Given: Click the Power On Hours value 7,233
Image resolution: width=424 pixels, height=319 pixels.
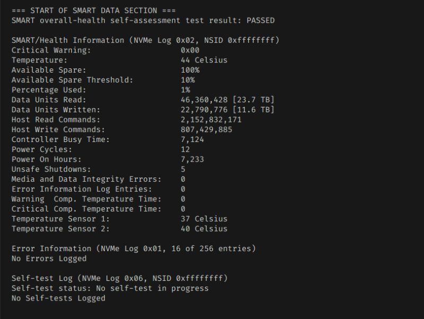Looking at the screenshot, I should pyautogui.click(x=192, y=159).
